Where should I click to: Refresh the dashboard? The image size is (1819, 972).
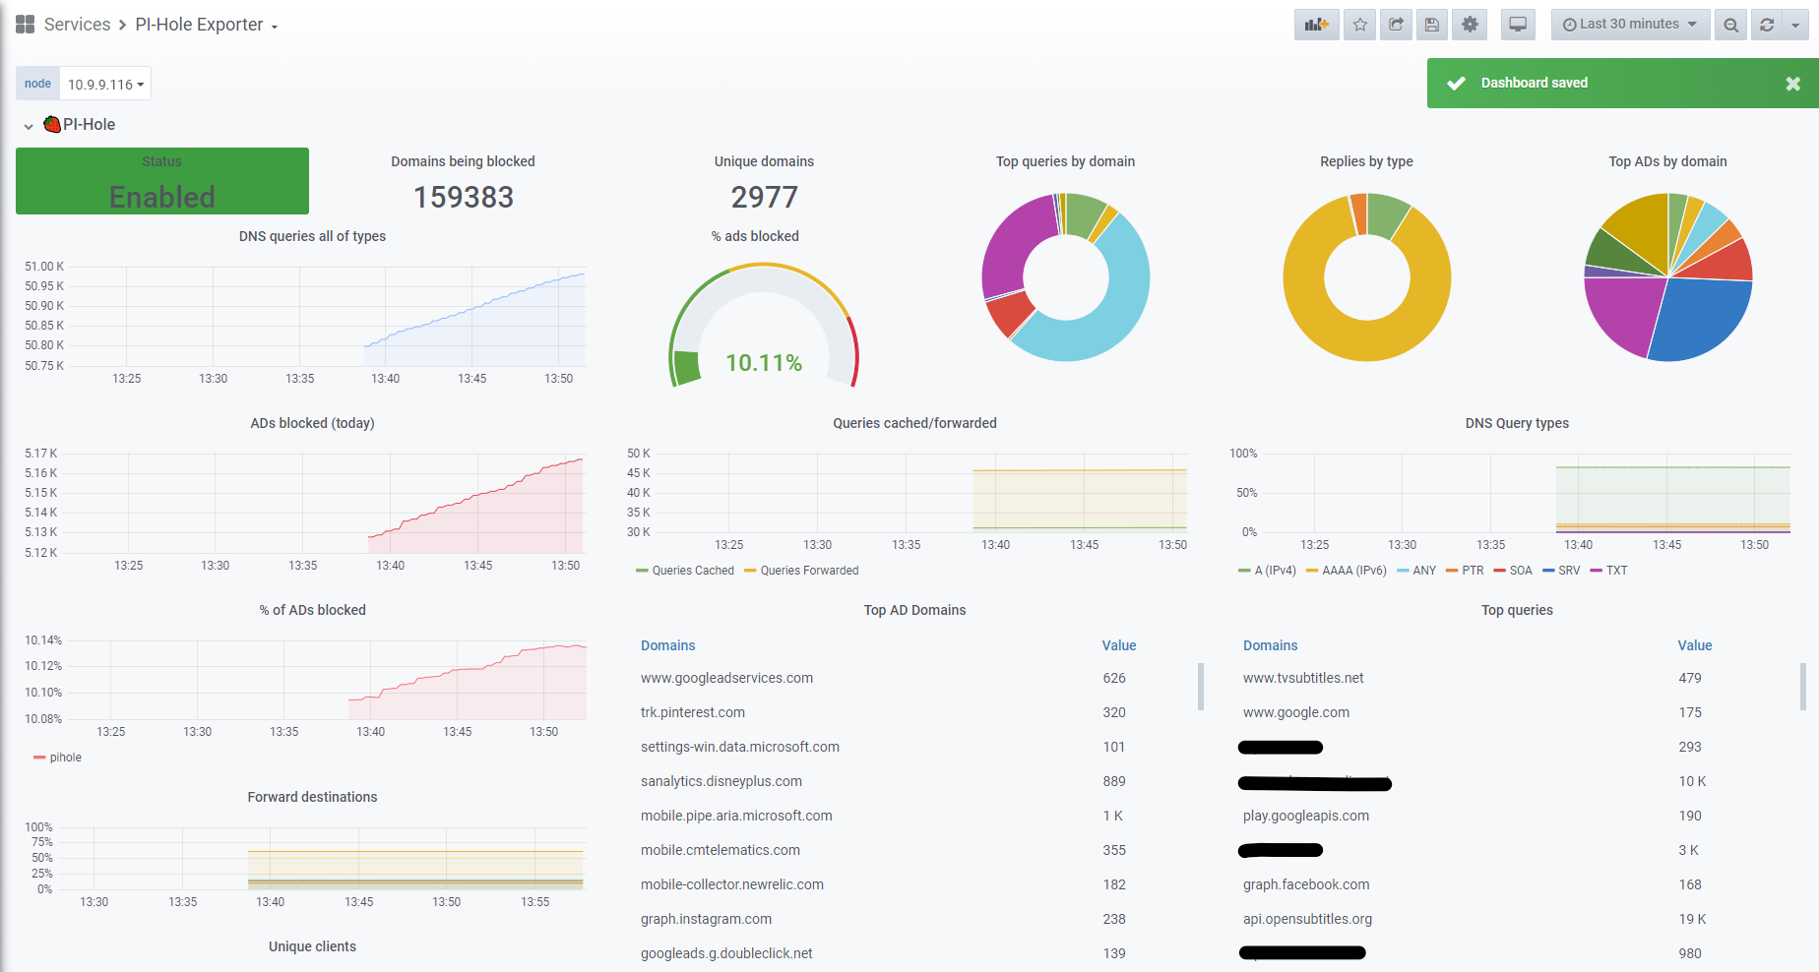point(1767,25)
